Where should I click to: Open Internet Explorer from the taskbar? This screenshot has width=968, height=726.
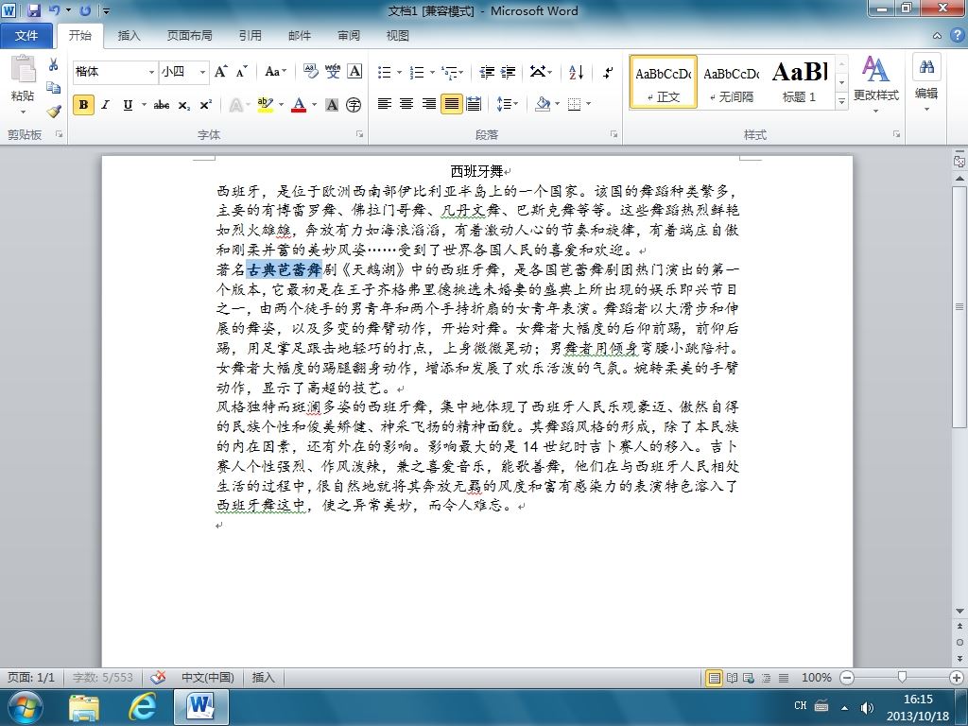click(143, 706)
